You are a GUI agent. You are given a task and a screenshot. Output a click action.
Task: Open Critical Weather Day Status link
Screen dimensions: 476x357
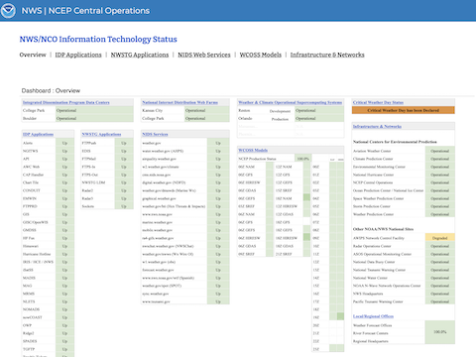pos(378,102)
